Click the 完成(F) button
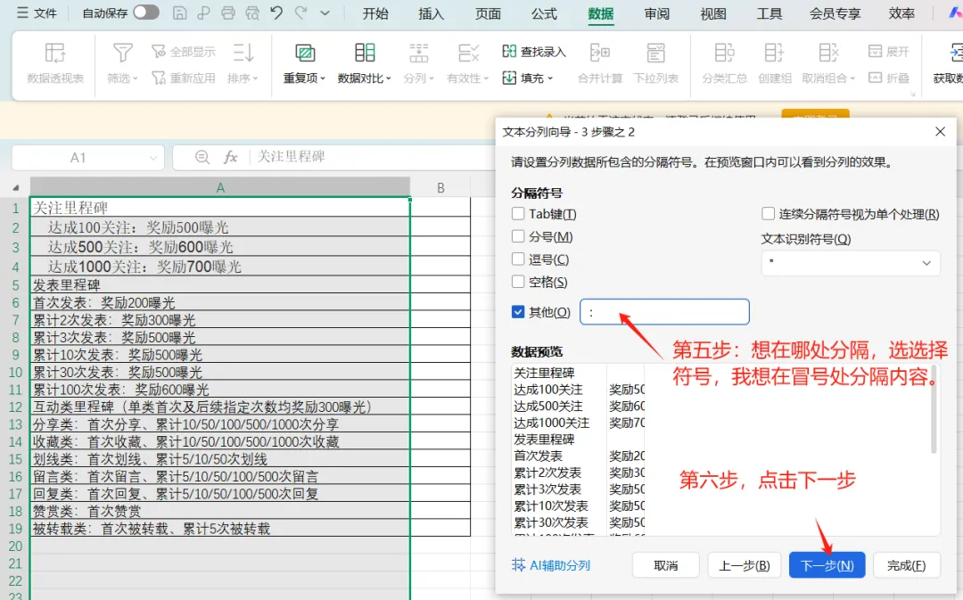 click(907, 565)
